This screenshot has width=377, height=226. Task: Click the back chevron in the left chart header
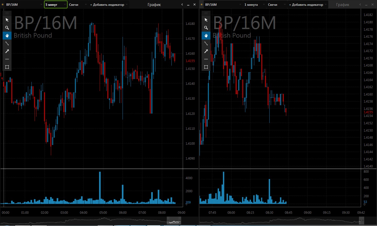pyautogui.click(x=182, y=5)
